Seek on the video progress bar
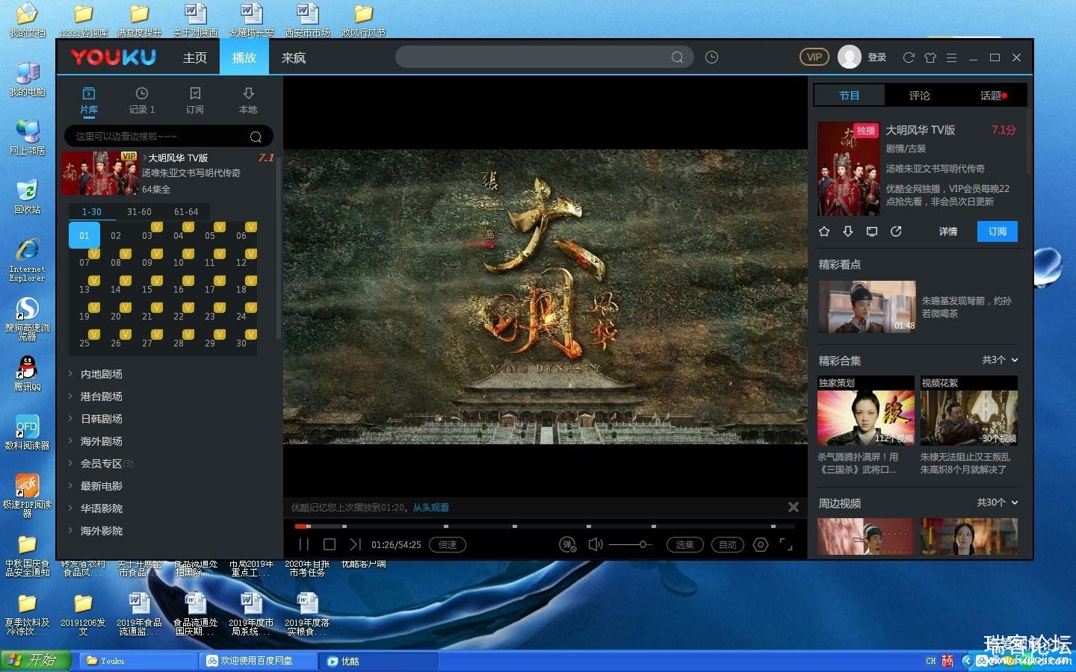Viewport: 1076px width, 672px height. [x=545, y=526]
